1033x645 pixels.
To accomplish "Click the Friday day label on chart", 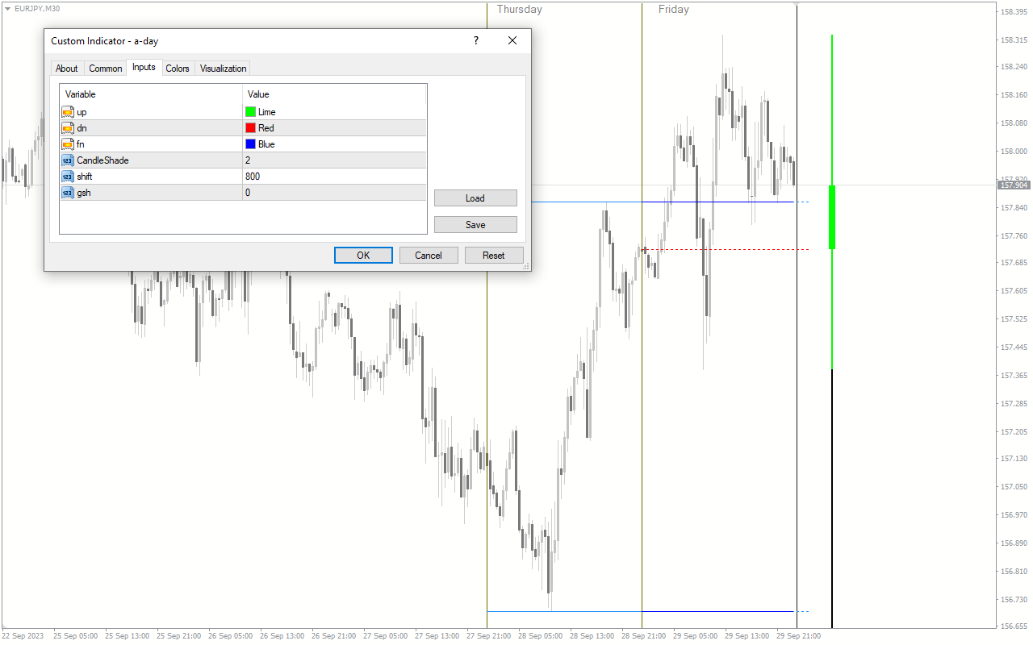I will point(673,10).
